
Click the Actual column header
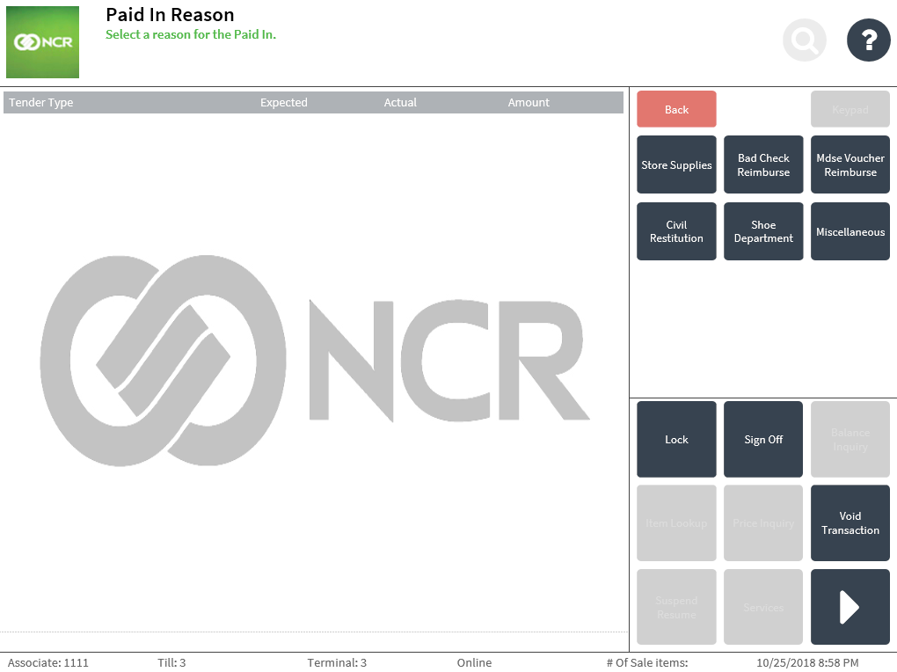coord(400,103)
